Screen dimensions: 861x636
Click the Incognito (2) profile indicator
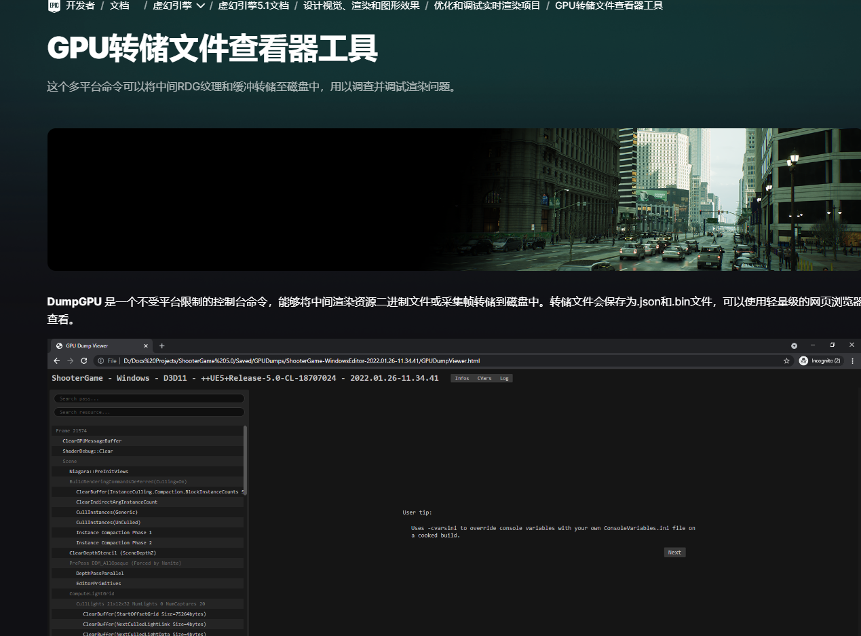click(x=820, y=360)
